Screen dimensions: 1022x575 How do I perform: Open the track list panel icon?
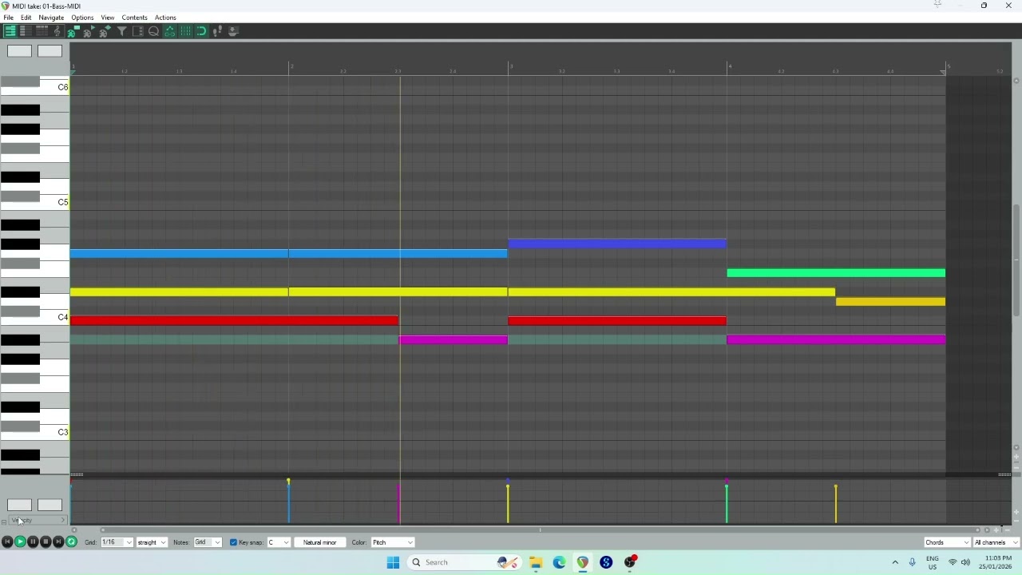click(x=137, y=31)
